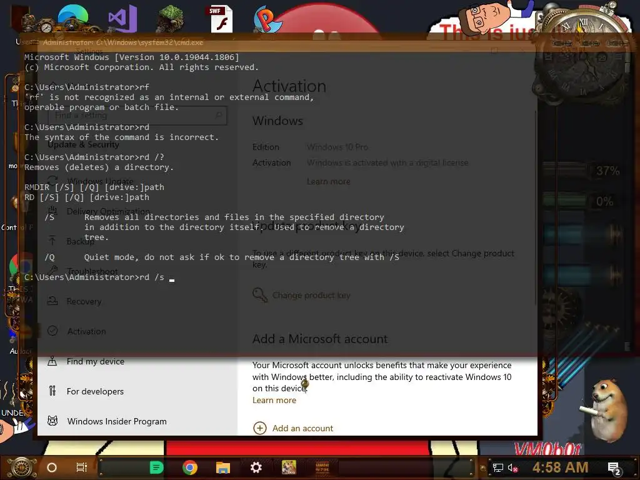Open the purple Visual Studio desktop icon
This screenshot has height=480, width=640.
pos(122,18)
